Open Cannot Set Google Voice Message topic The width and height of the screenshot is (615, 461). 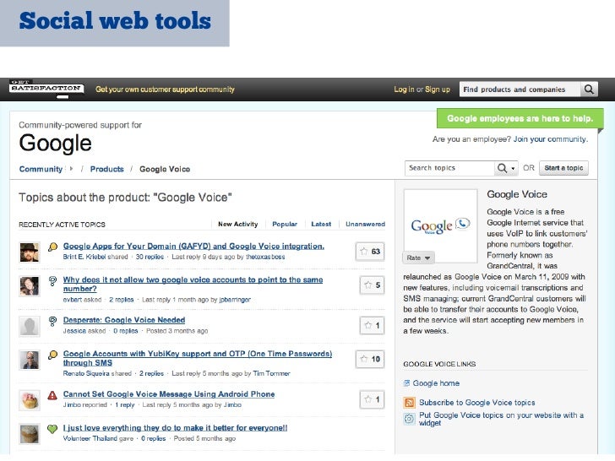pyautogui.click(x=169, y=394)
